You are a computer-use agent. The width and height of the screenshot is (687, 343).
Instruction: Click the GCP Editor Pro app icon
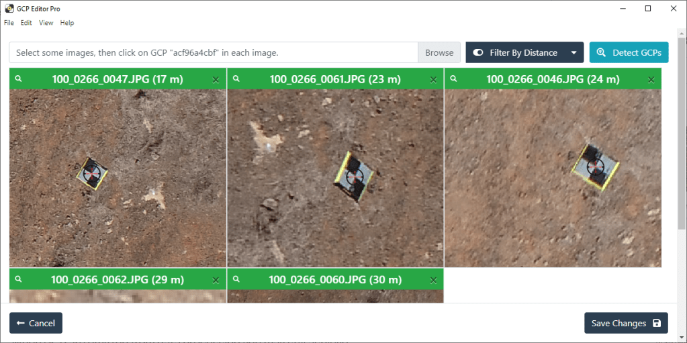point(9,9)
